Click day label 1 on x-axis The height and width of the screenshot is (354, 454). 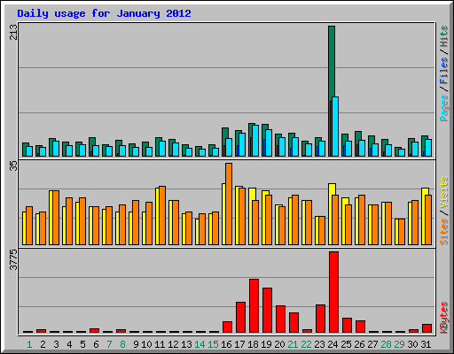point(29,344)
